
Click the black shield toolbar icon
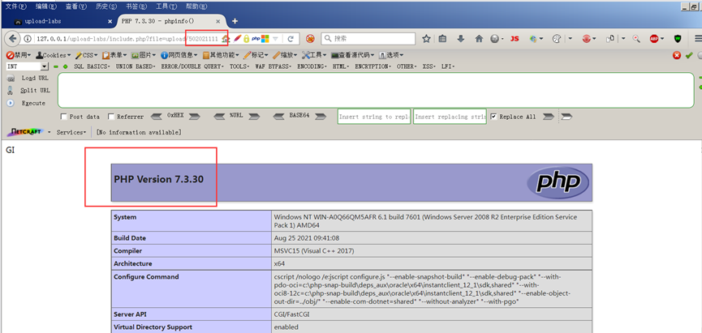(678, 39)
